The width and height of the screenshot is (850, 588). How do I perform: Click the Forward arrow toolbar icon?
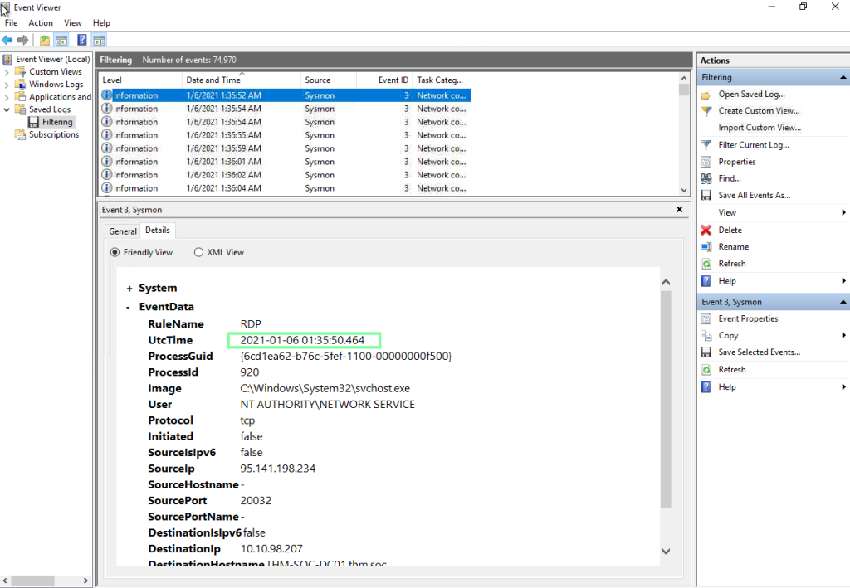(x=22, y=40)
